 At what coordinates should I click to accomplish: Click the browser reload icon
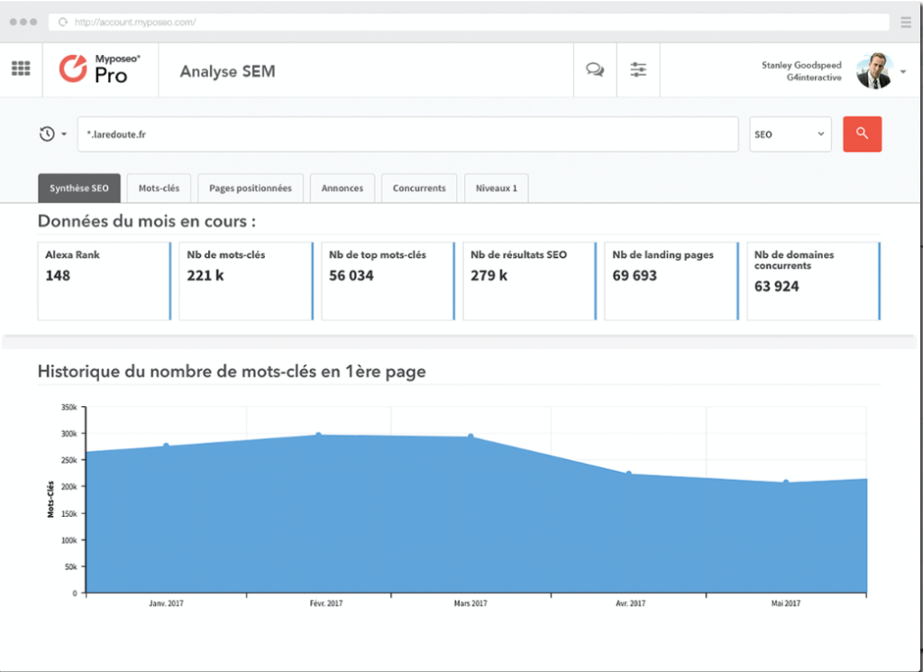(x=62, y=23)
